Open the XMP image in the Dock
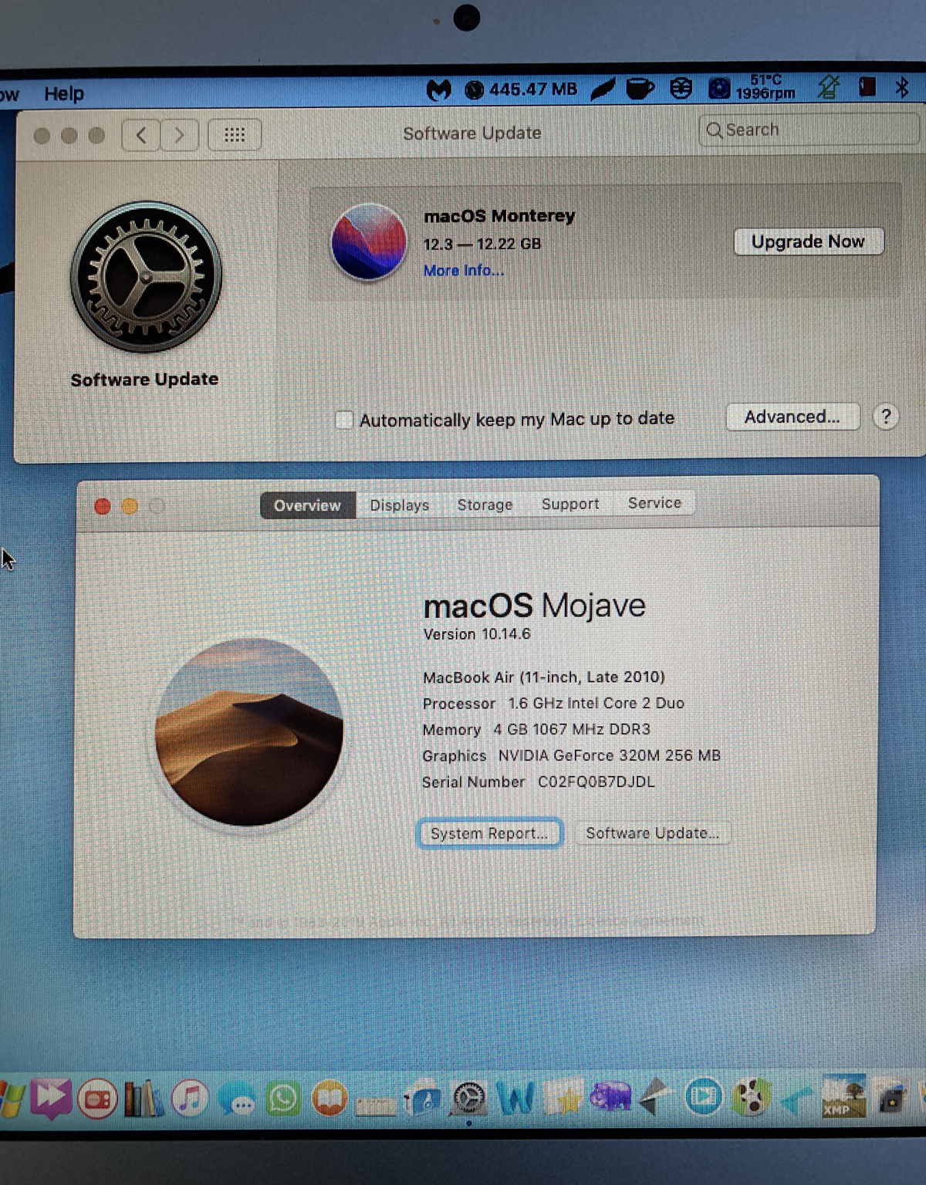Image resolution: width=926 pixels, height=1185 pixels. (x=844, y=1096)
